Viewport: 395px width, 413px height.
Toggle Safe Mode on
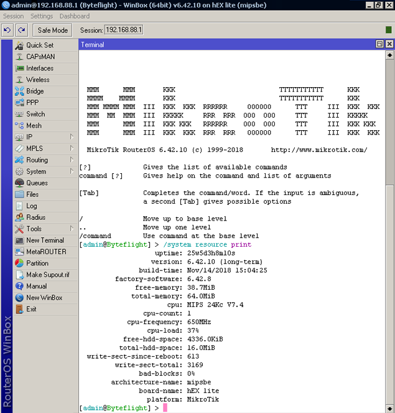tap(52, 31)
